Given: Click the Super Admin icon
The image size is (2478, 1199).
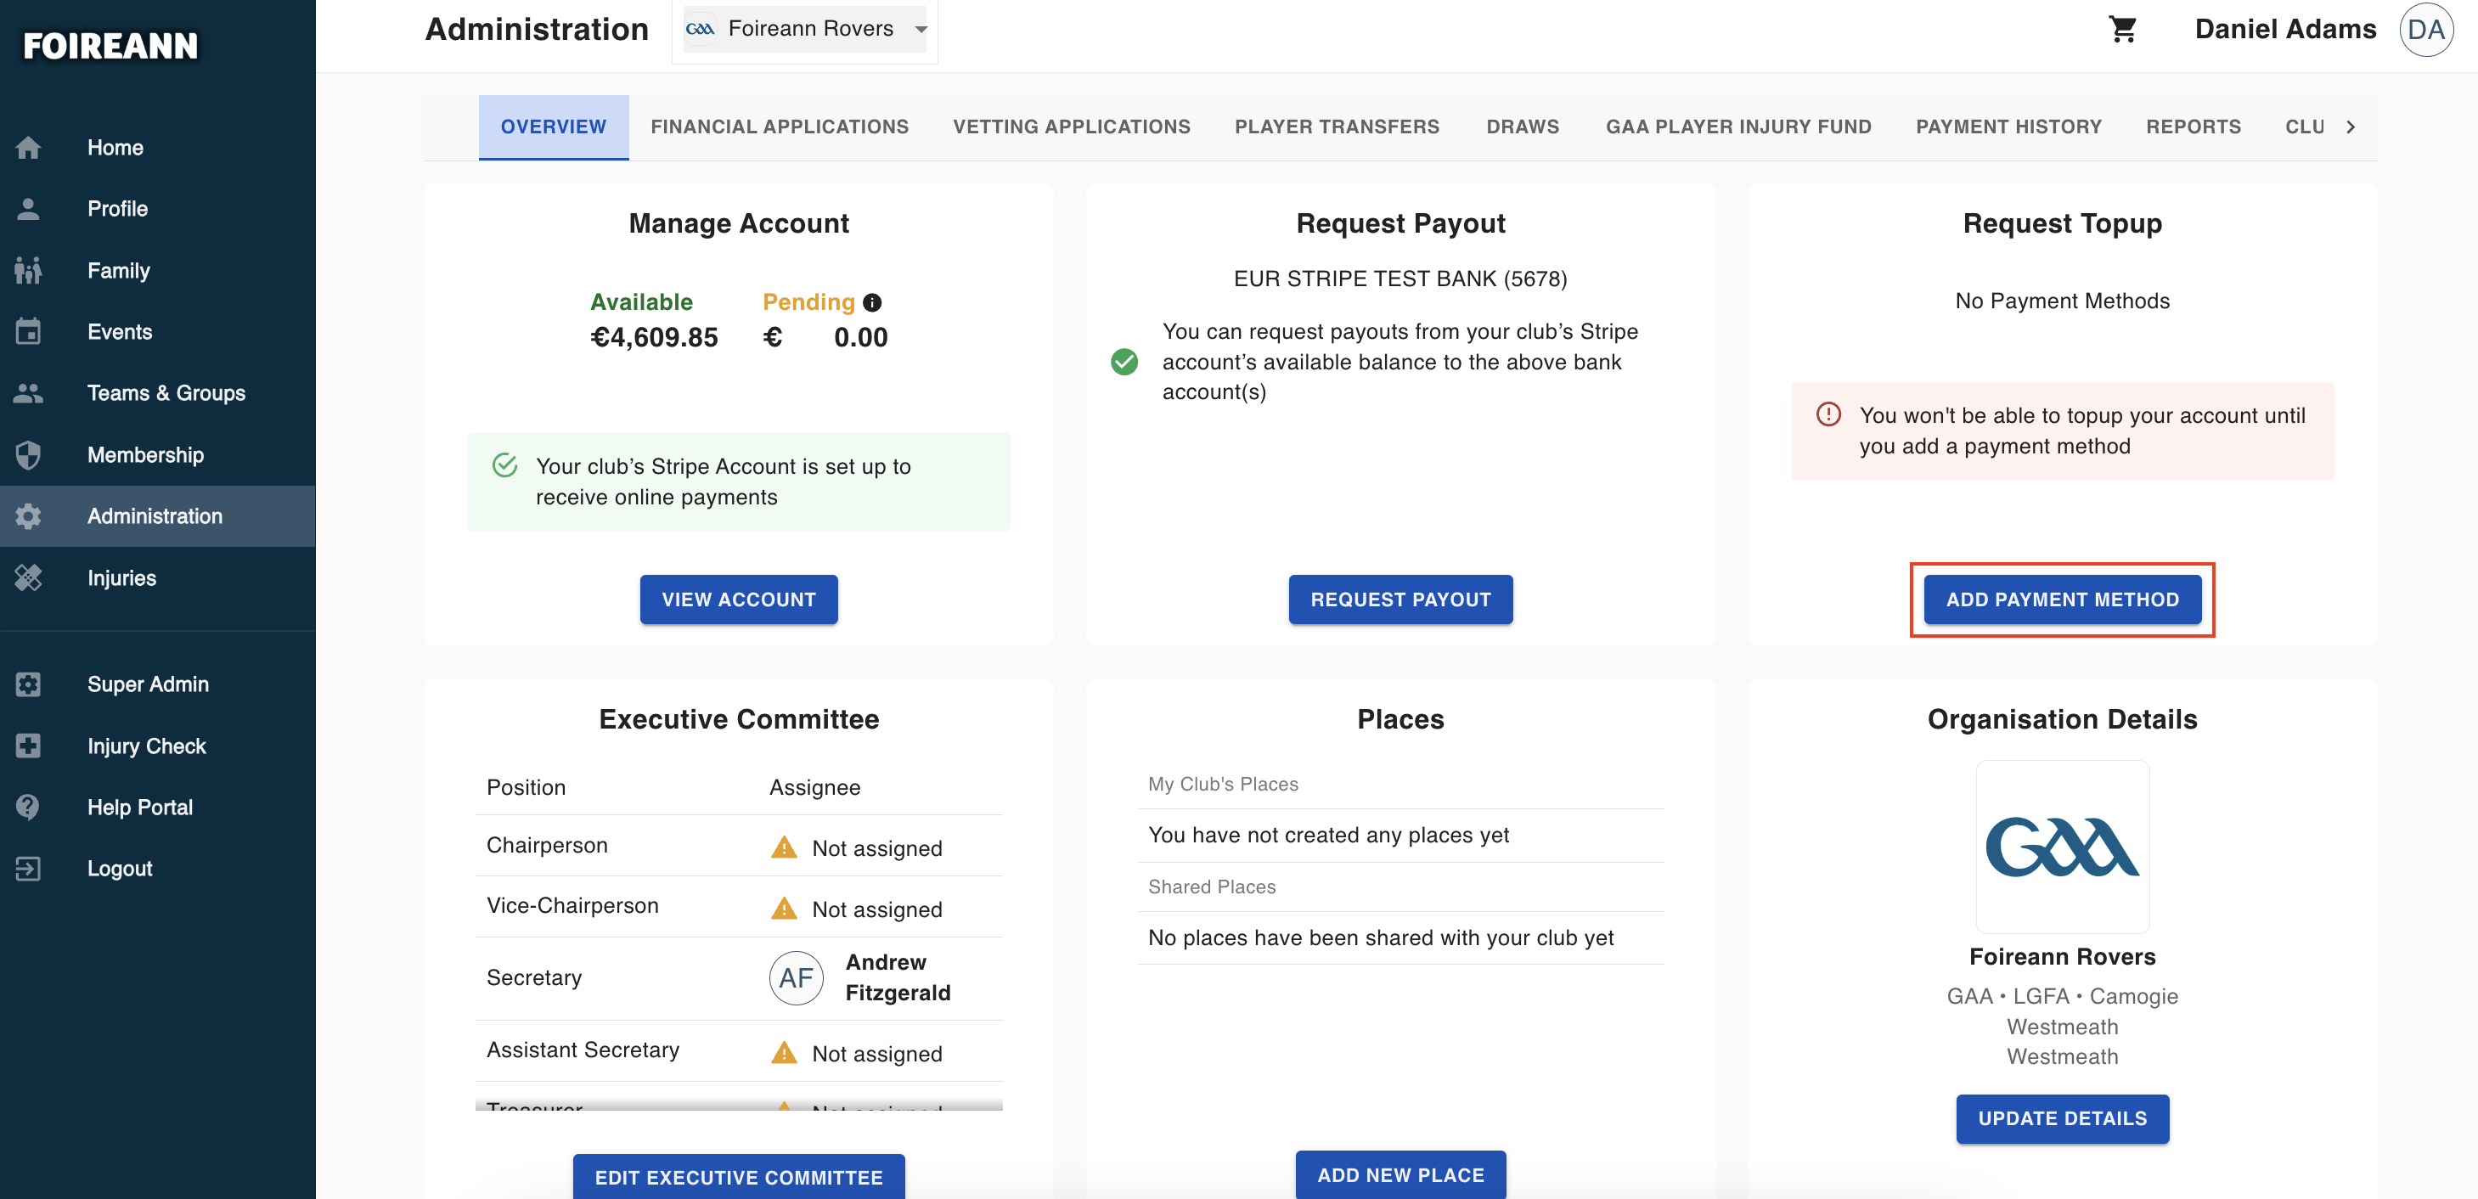Looking at the screenshot, I should click(x=28, y=684).
